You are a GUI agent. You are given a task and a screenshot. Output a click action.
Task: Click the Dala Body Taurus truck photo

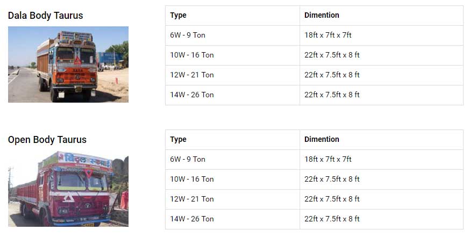(x=68, y=64)
